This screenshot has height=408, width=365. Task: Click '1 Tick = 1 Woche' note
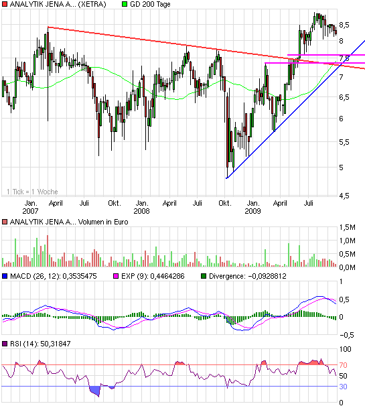pyautogui.click(x=32, y=192)
